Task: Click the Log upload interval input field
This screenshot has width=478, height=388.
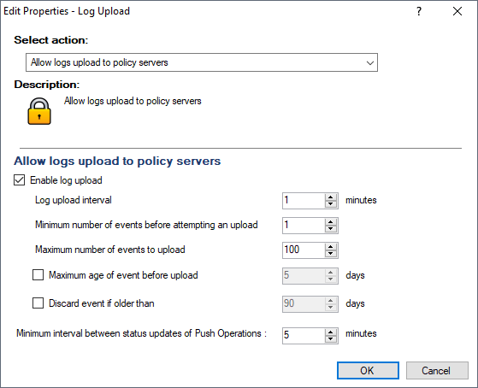Action: pyautogui.click(x=304, y=201)
